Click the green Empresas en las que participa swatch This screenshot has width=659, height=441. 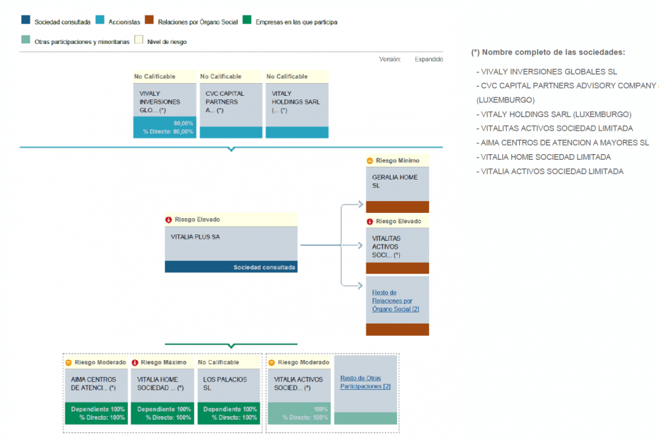246,21
